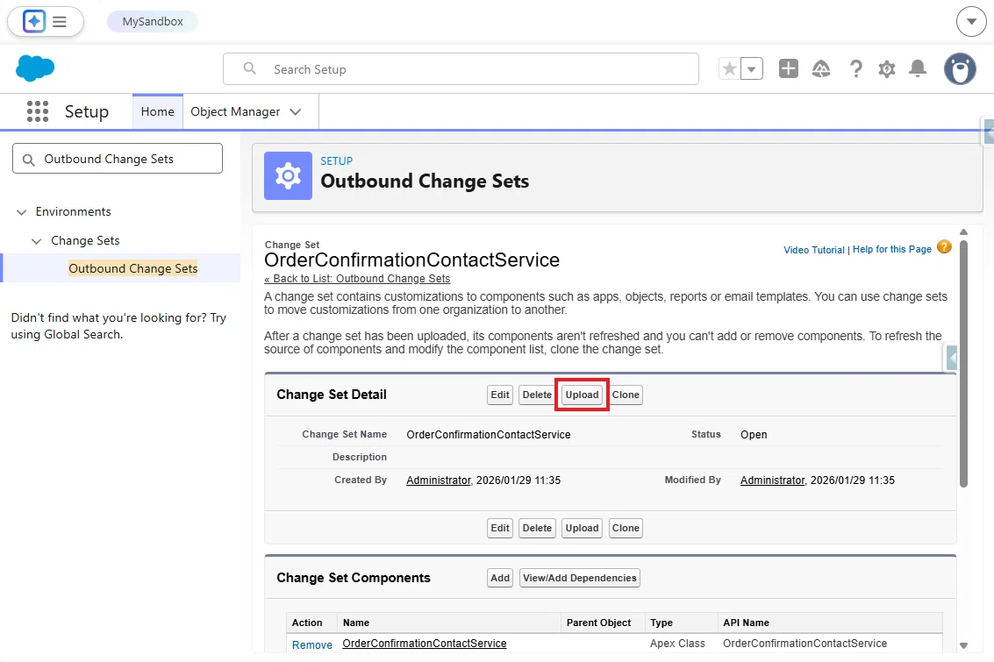The width and height of the screenshot is (994, 662).
Task: Click the star Favorites icon
Action: coord(730,68)
